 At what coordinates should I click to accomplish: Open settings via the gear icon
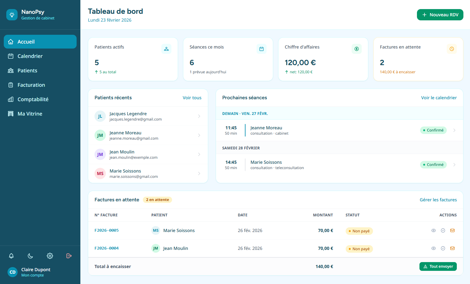pyautogui.click(x=50, y=256)
